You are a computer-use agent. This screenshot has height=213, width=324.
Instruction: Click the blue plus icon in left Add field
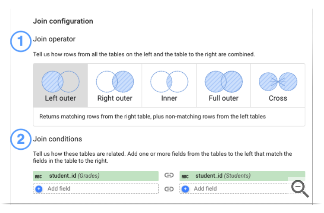pos(39,189)
